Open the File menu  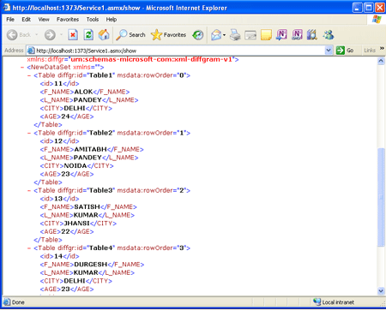[10, 20]
